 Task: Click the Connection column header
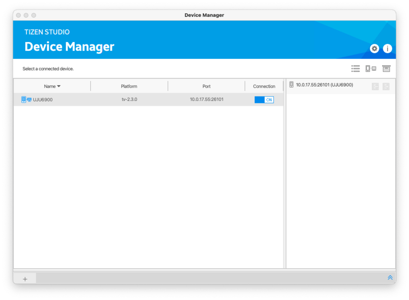click(x=264, y=86)
